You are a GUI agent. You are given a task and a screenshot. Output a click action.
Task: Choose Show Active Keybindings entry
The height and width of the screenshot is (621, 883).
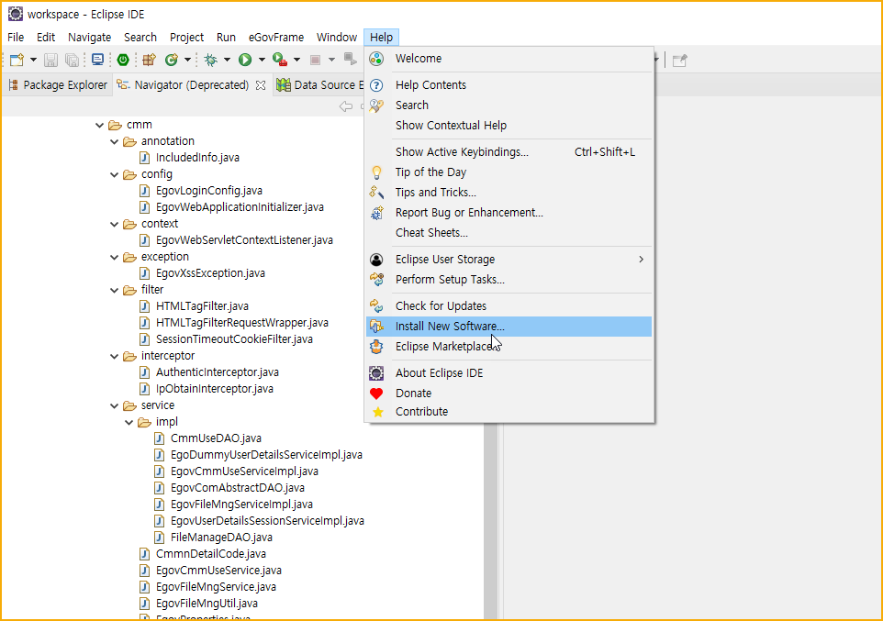tap(509, 152)
